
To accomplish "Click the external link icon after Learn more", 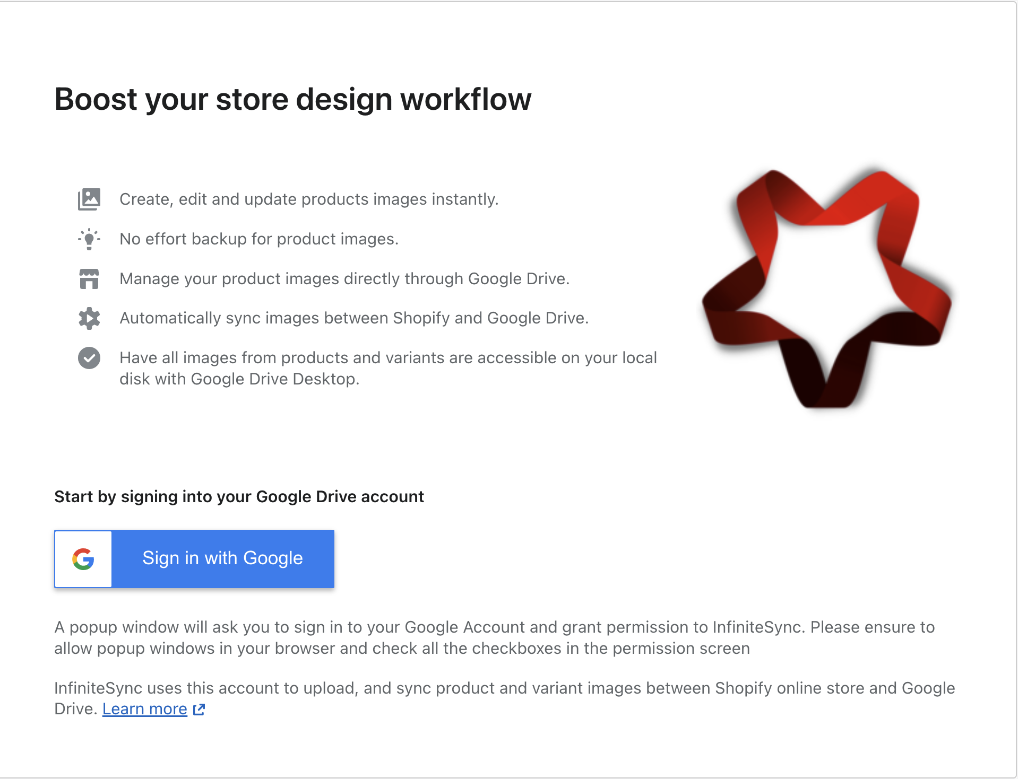I will click(x=199, y=710).
